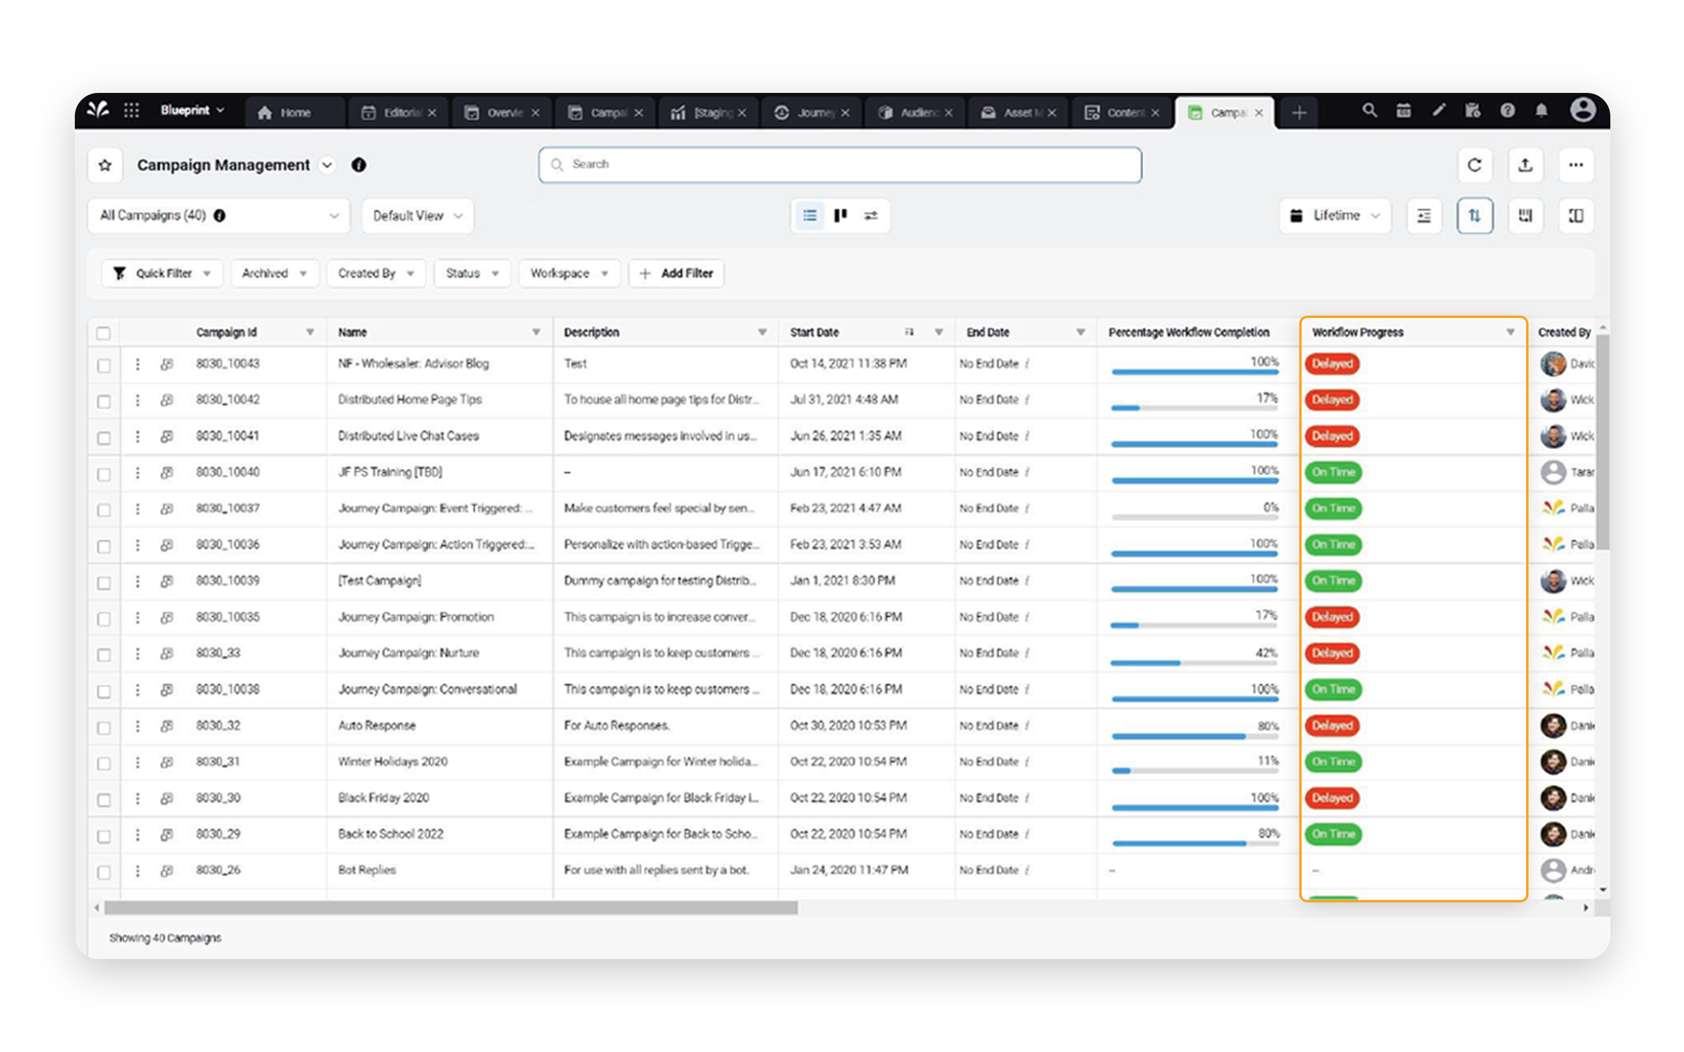Open the Sprinklr calendar icon in top bar
The image size is (1684, 1052).
1403,110
